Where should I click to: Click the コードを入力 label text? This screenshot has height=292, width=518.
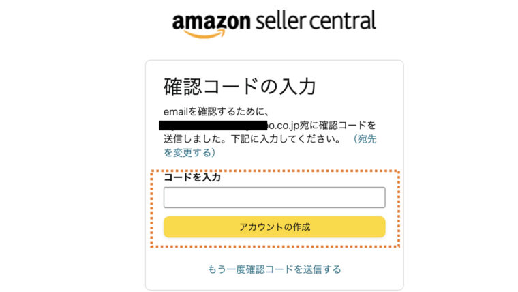(192, 177)
